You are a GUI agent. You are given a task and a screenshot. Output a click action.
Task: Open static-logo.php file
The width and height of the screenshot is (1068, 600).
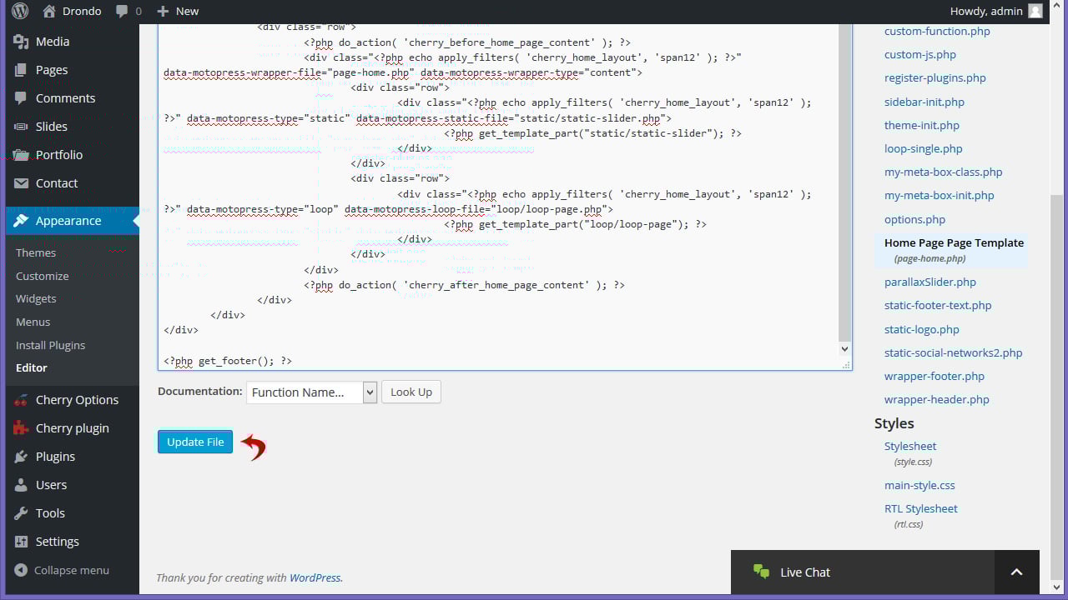(x=922, y=329)
